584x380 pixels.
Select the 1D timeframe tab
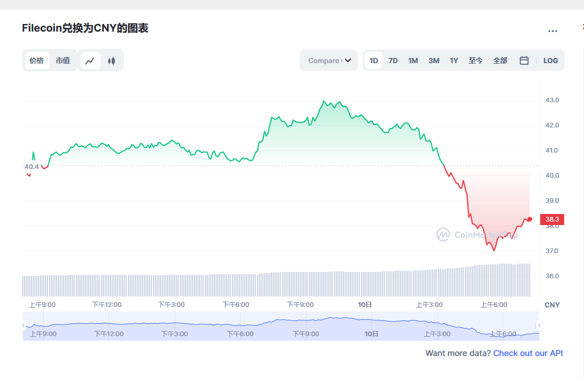pos(373,60)
